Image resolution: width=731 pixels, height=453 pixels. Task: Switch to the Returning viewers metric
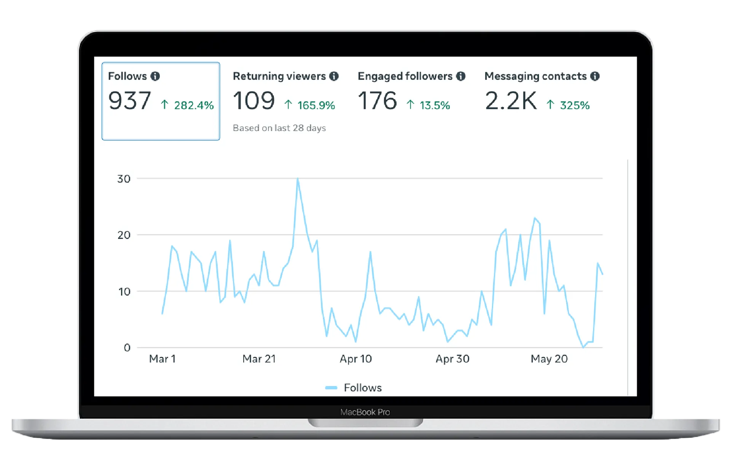(x=279, y=76)
